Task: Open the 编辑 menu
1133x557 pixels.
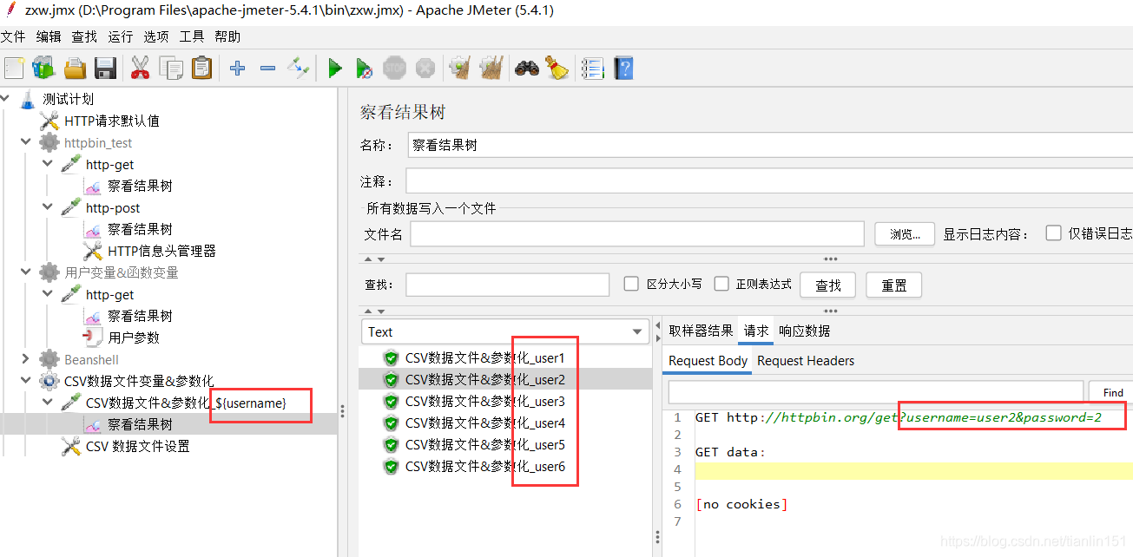Action: coord(49,36)
